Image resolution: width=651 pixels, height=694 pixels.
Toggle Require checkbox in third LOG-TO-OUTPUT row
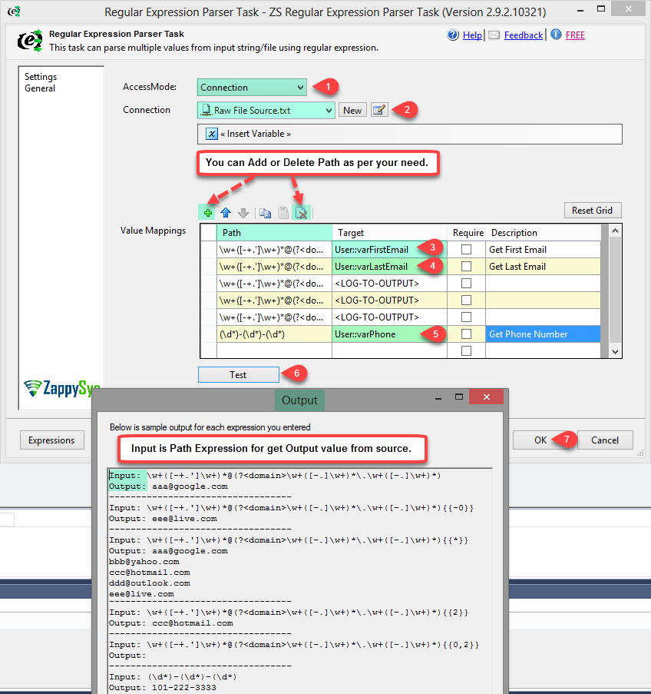click(x=466, y=283)
